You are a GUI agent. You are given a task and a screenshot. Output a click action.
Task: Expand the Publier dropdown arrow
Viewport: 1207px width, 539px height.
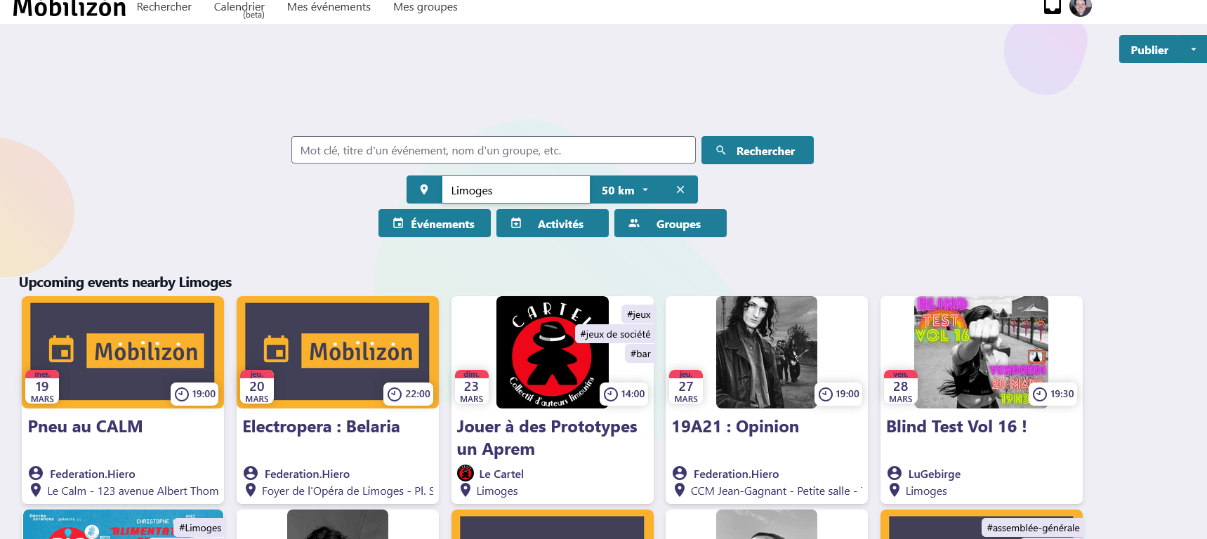tap(1194, 50)
